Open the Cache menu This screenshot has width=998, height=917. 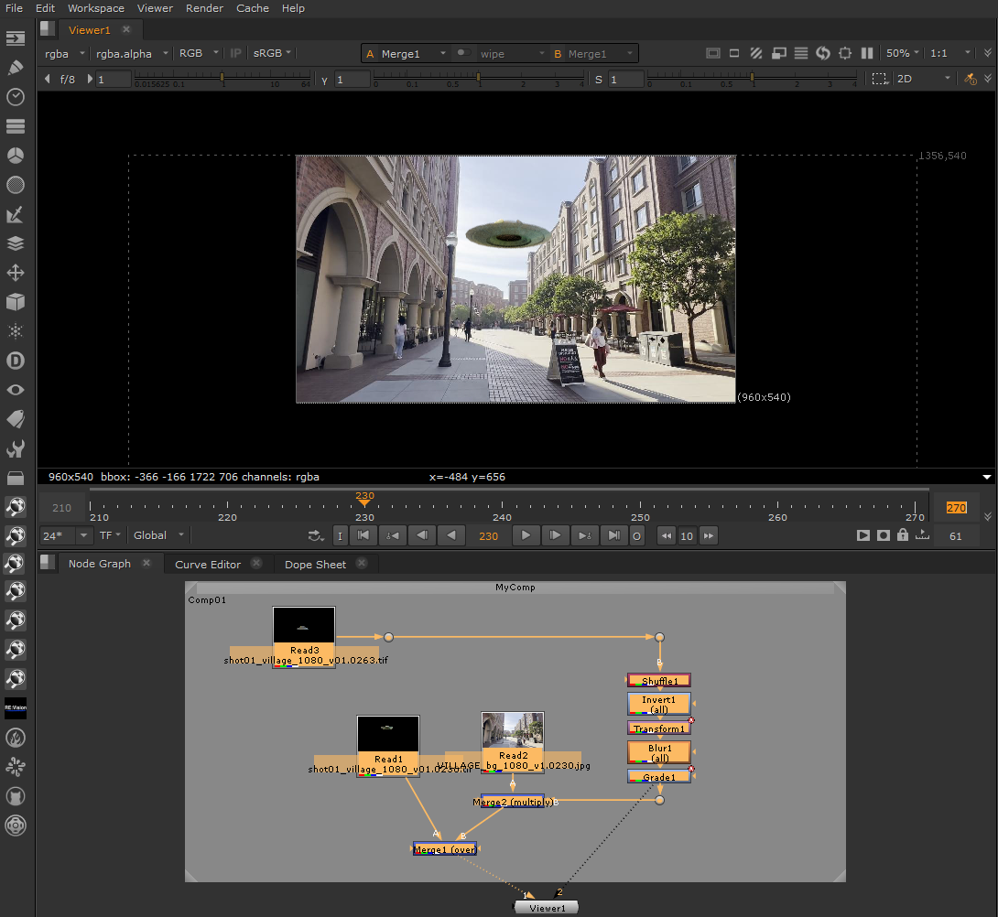[x=253, y=8]
